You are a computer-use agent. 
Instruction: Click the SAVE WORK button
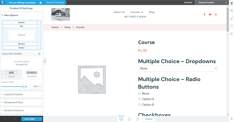click(30, 119)
